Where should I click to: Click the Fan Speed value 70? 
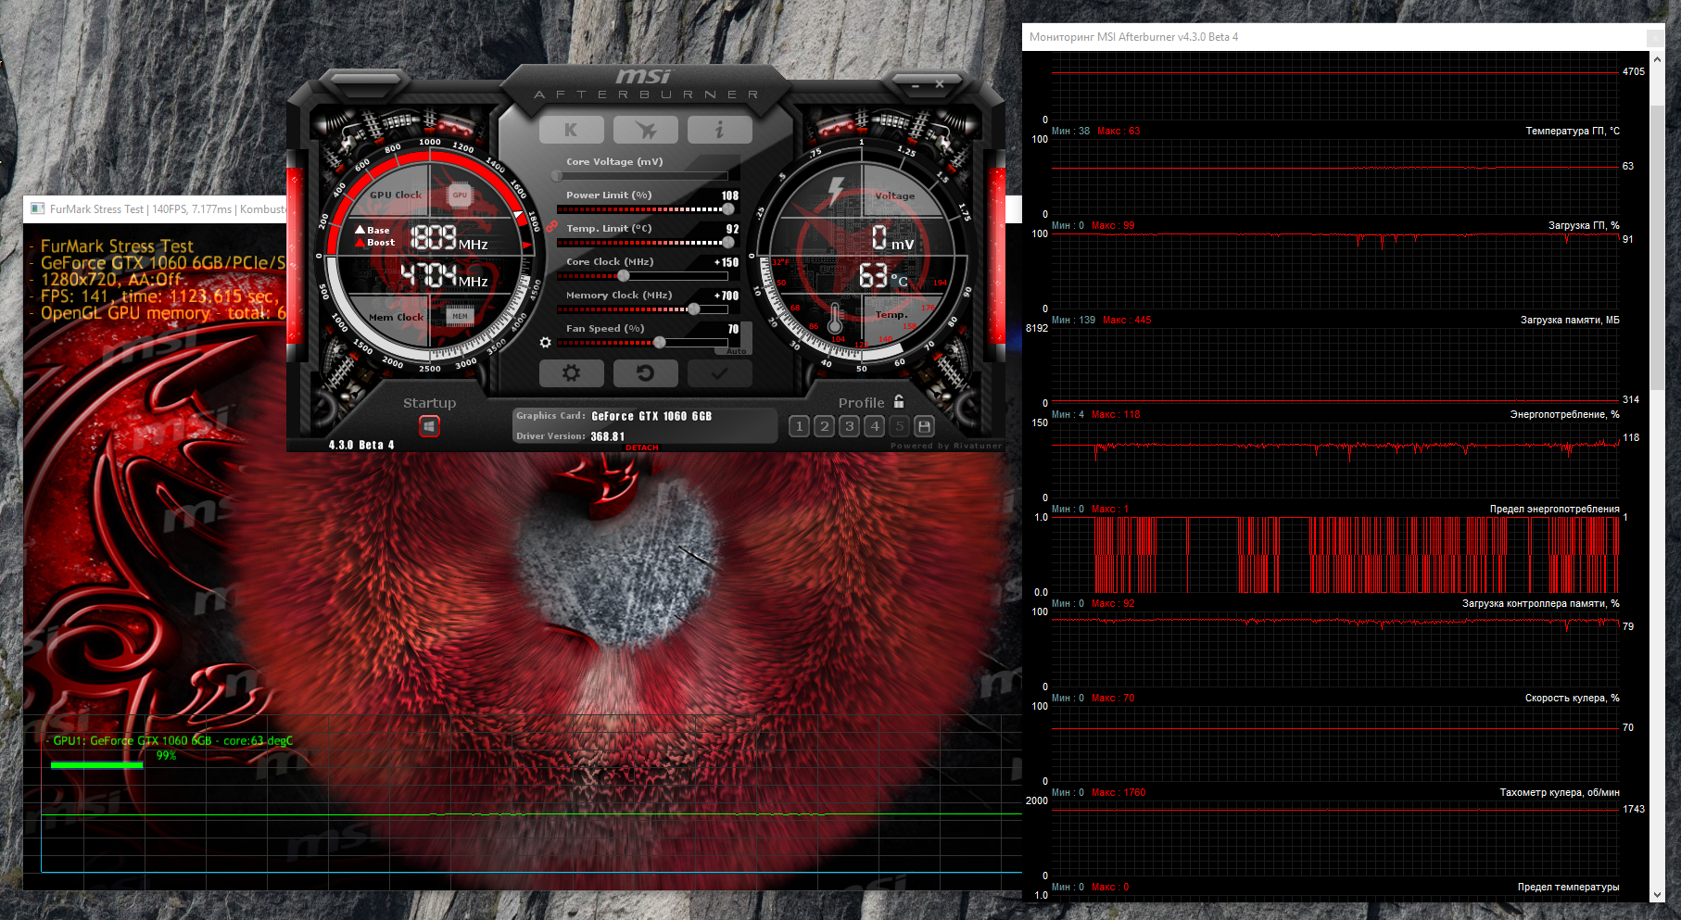point(734,329)
